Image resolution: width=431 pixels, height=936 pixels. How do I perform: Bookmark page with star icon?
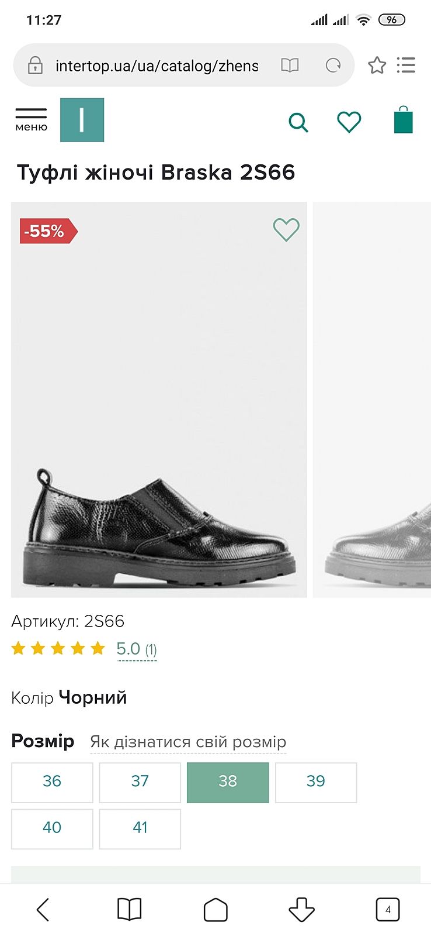pyautogui.click(x=377, y=65)
